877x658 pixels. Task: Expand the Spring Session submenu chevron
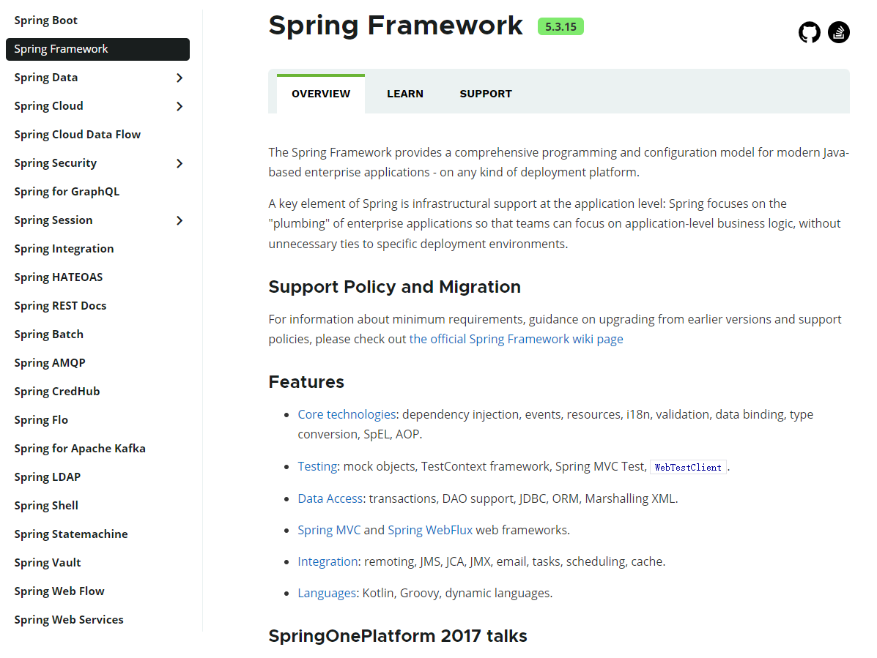(x=180, y=220)
